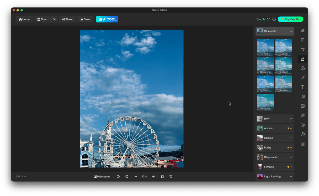Open the Frame tool icon
Screen dimensions: 319x196
[x=302, y=97]
